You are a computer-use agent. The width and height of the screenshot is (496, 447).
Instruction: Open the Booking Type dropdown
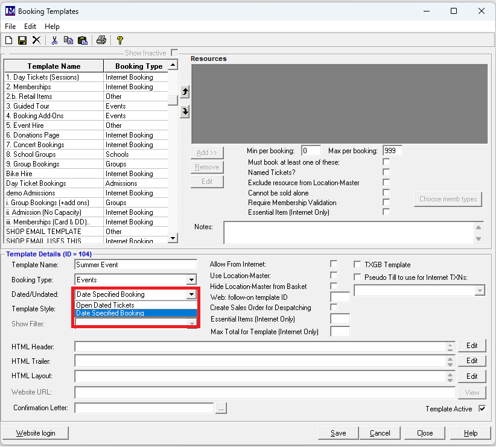click(191, 280)
